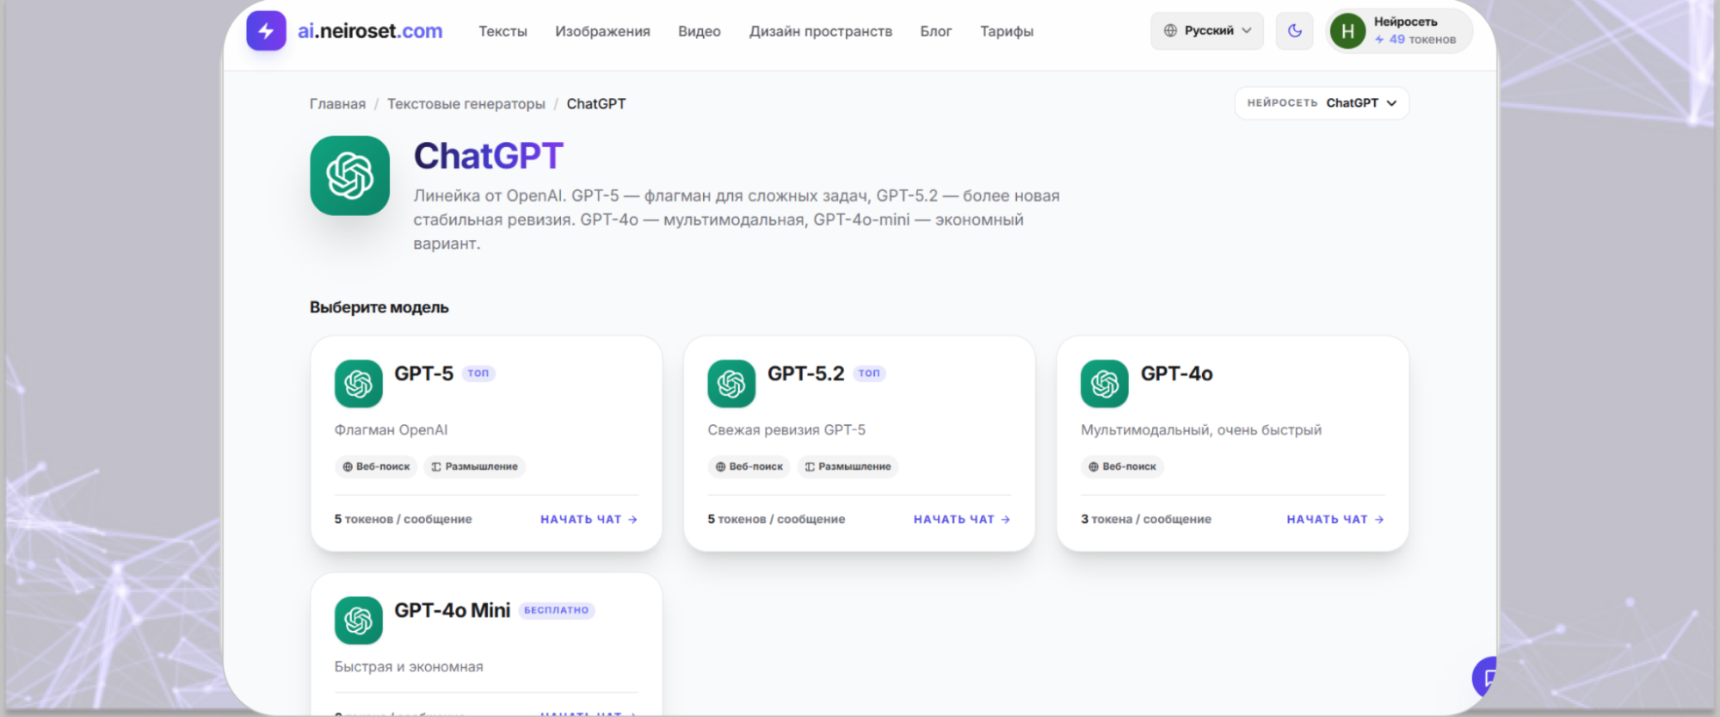Select the GPT-5.2 model title
This screenshot has height=717, width=1720.
806,374
